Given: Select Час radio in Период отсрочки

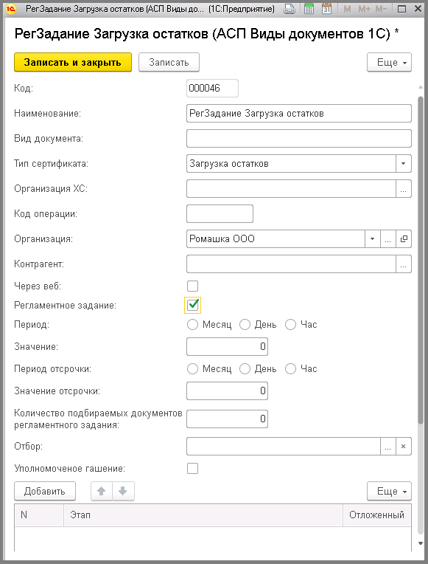Looking at the screenshot, I should (x=290, y=369).
